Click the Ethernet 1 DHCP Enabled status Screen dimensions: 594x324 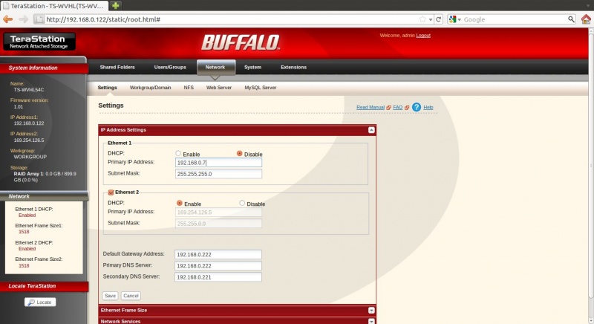[27, 216]
